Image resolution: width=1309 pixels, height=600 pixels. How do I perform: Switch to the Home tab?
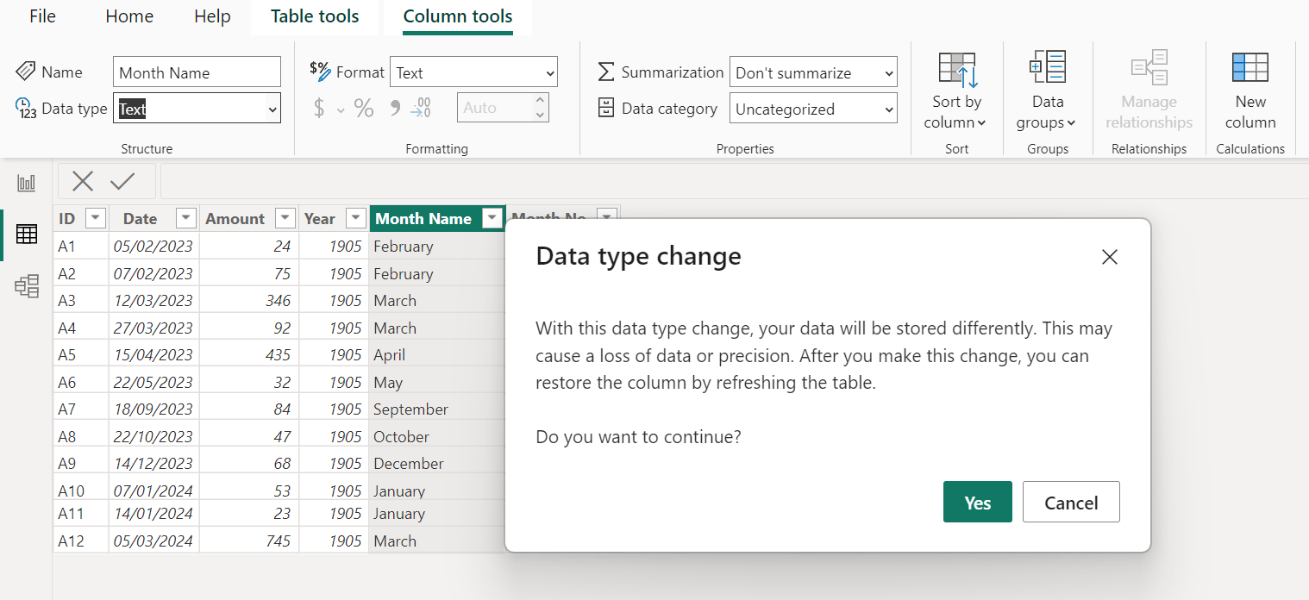[129, 16]
